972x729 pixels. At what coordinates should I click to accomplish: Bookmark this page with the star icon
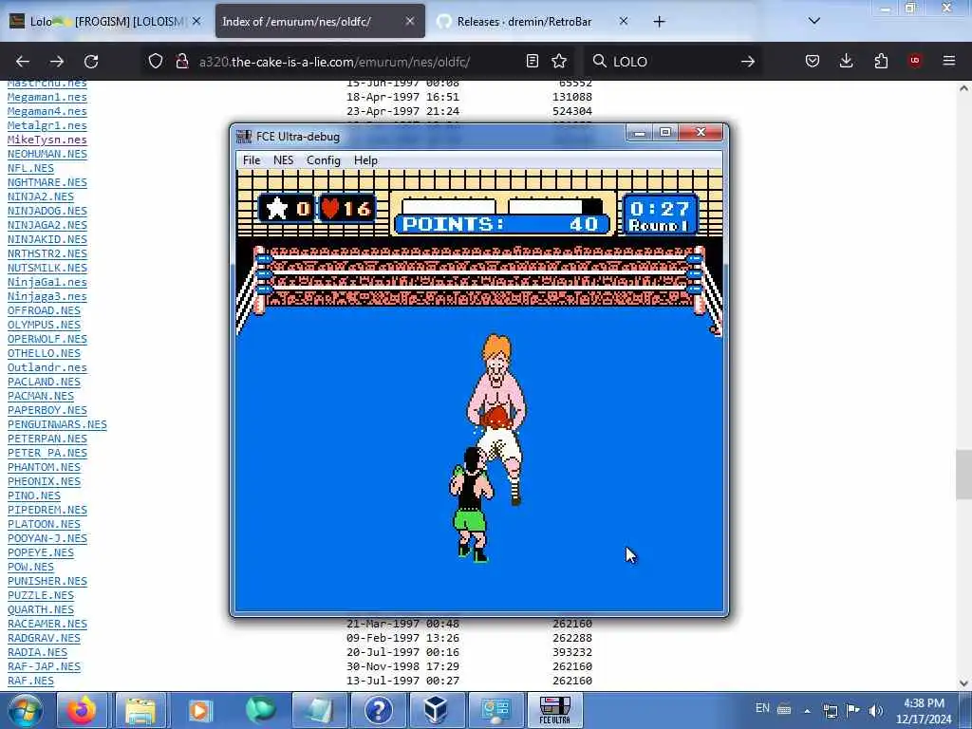tap(559, 61)
